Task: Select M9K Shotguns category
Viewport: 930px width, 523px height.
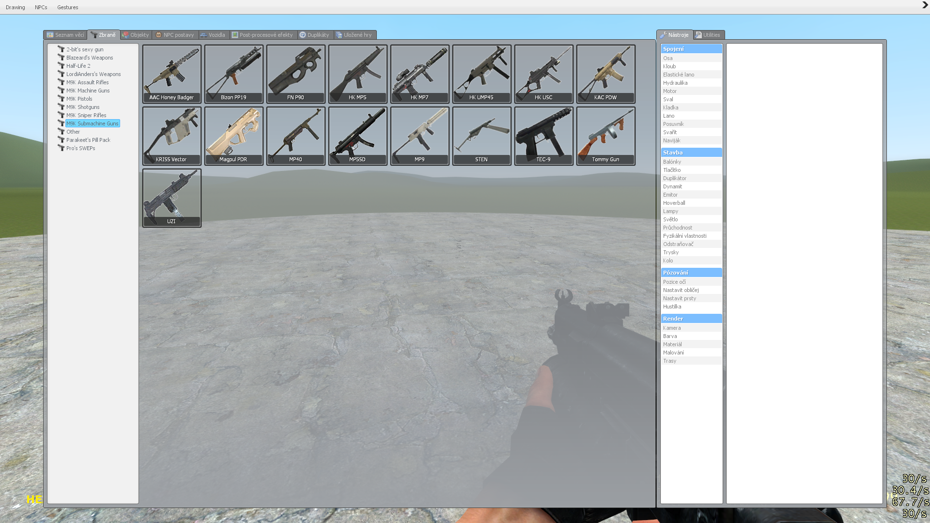Action: (83, 107)
